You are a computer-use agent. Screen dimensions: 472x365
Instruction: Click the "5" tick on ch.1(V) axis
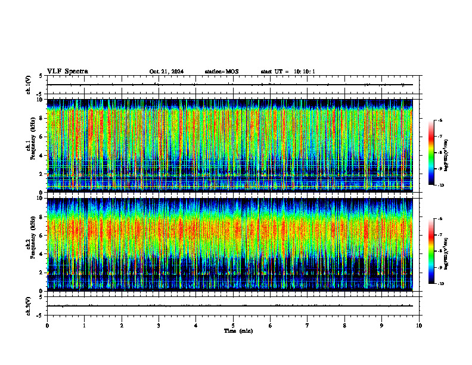41,76
